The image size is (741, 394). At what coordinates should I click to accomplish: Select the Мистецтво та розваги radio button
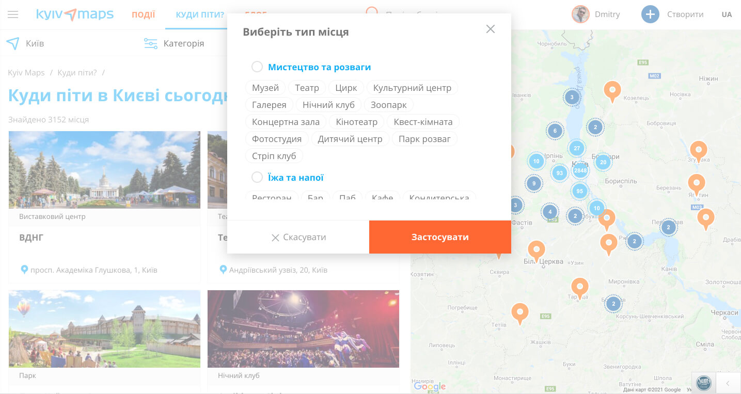click(257, 67)
